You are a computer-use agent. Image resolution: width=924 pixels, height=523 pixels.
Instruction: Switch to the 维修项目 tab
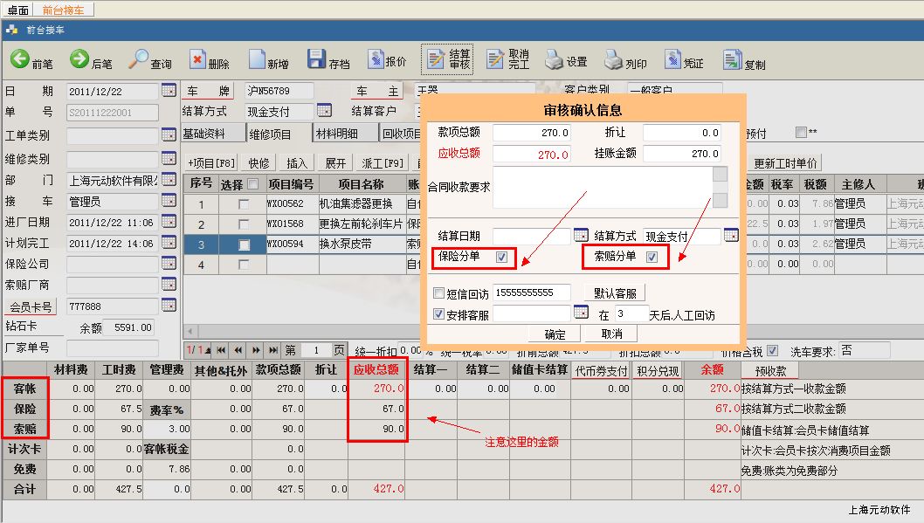point(270,134)
